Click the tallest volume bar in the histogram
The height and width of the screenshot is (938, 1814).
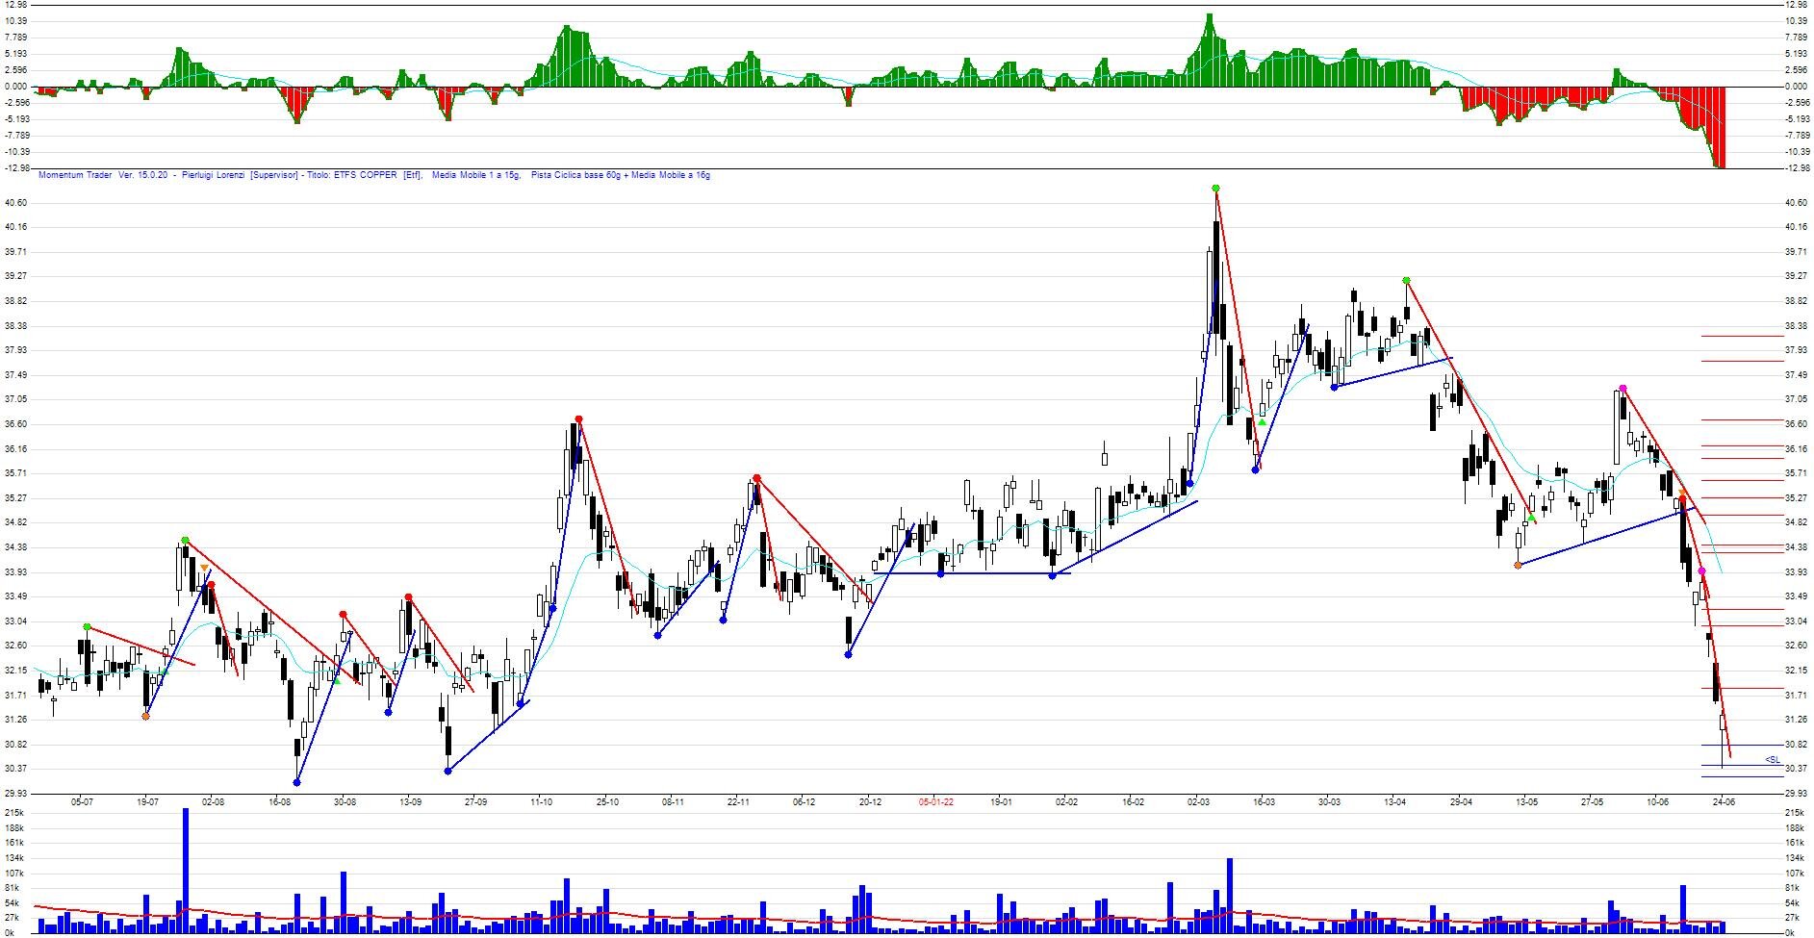[x=186, y=870]
